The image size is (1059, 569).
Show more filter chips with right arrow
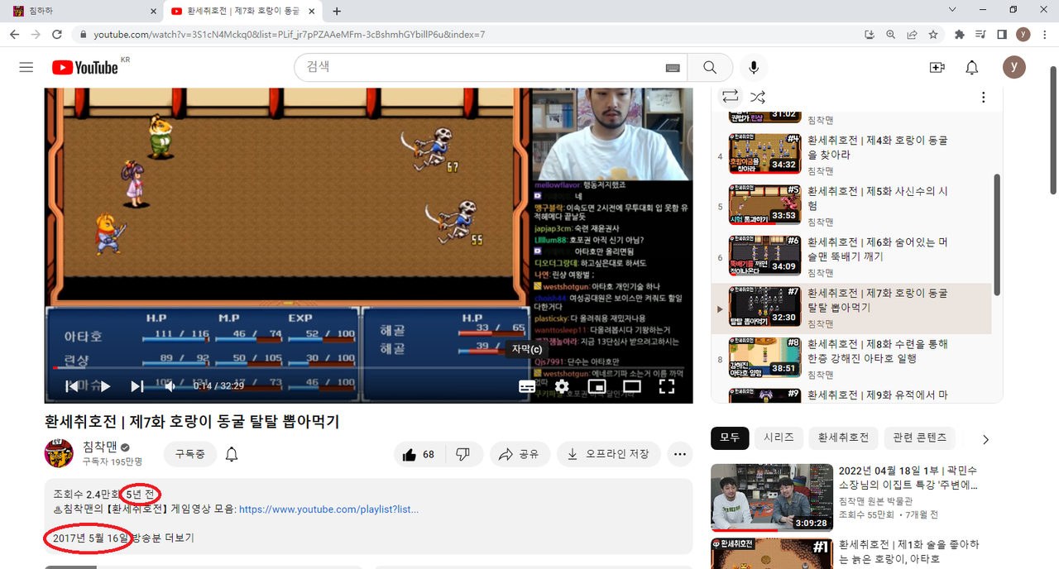pyautogui.click(x=985, y=439)
